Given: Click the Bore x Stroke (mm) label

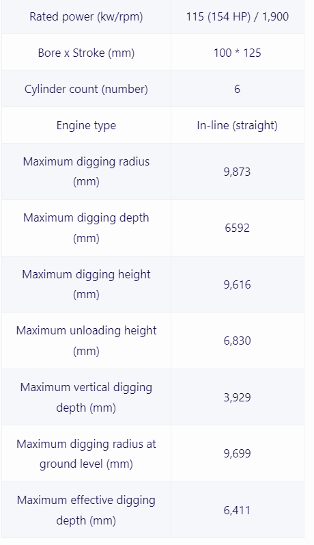Looking at the screenshot, I should click(x=86, y=53).
